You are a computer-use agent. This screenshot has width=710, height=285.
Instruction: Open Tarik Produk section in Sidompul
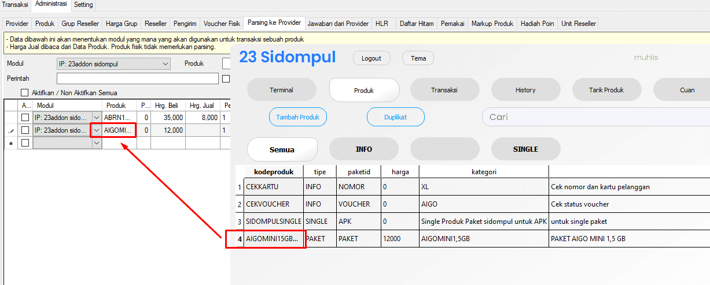click(x=606, y=90)
